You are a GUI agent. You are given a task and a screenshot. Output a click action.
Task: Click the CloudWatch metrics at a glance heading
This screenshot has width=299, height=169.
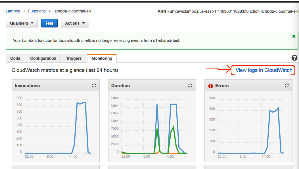65,70
